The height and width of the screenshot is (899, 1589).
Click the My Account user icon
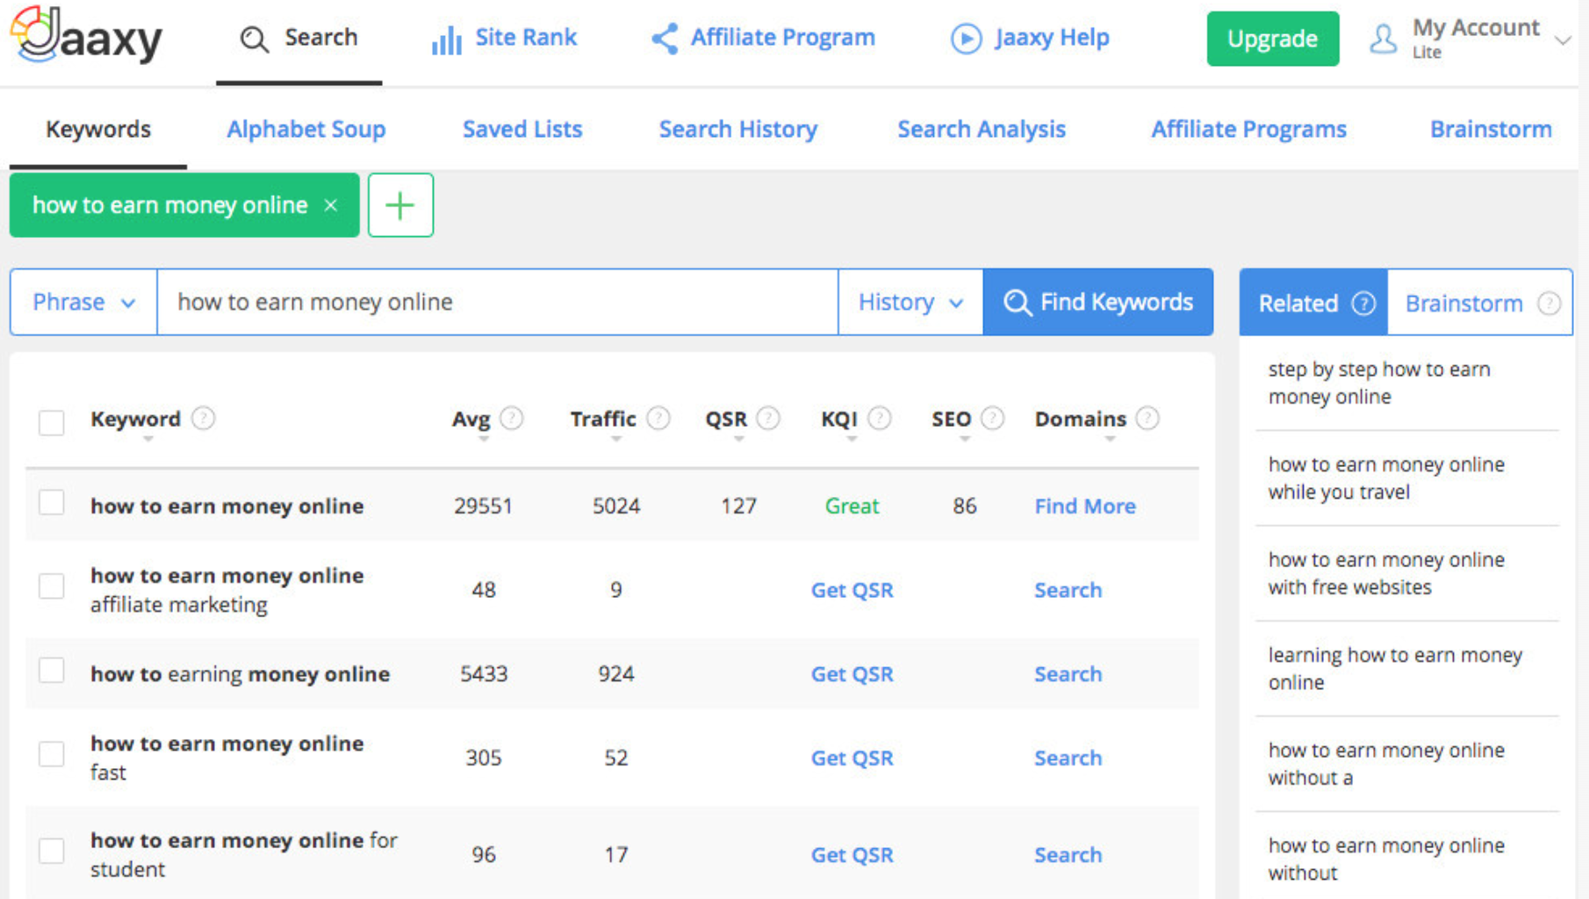(1383, 39)
